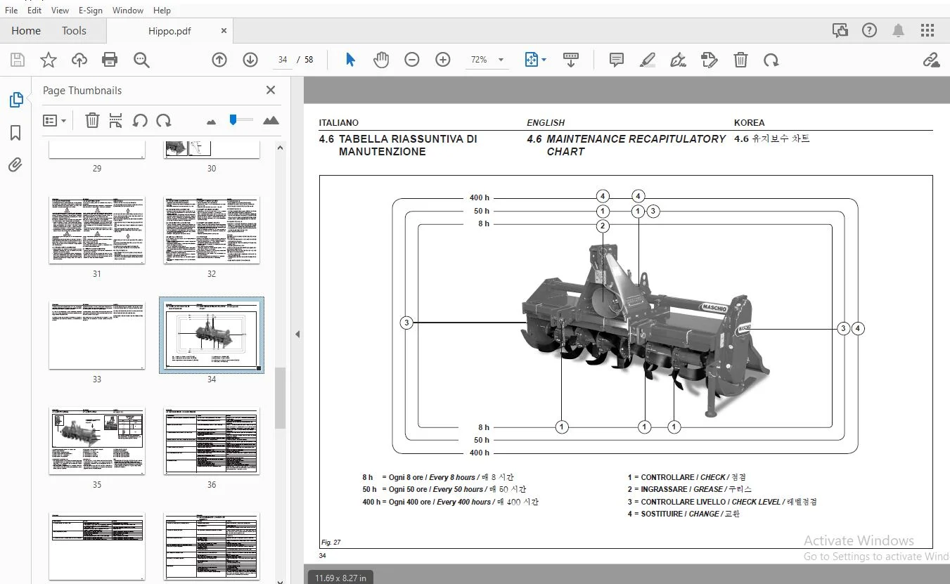This screenshot has height=584, width=950.
Task: Rotate pages clockwise in thumbnails panel
Action: click(164, 120)
